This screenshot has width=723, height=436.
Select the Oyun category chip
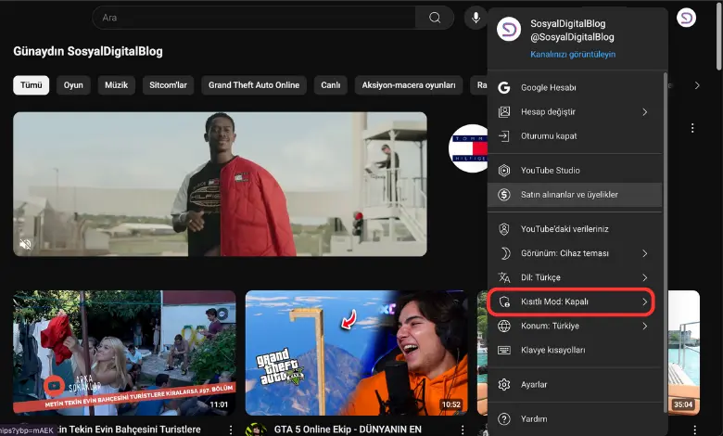click(x=73, y=85)
